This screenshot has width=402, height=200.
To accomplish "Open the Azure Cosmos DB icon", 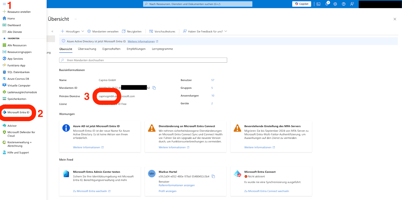I will coord(4,79).
